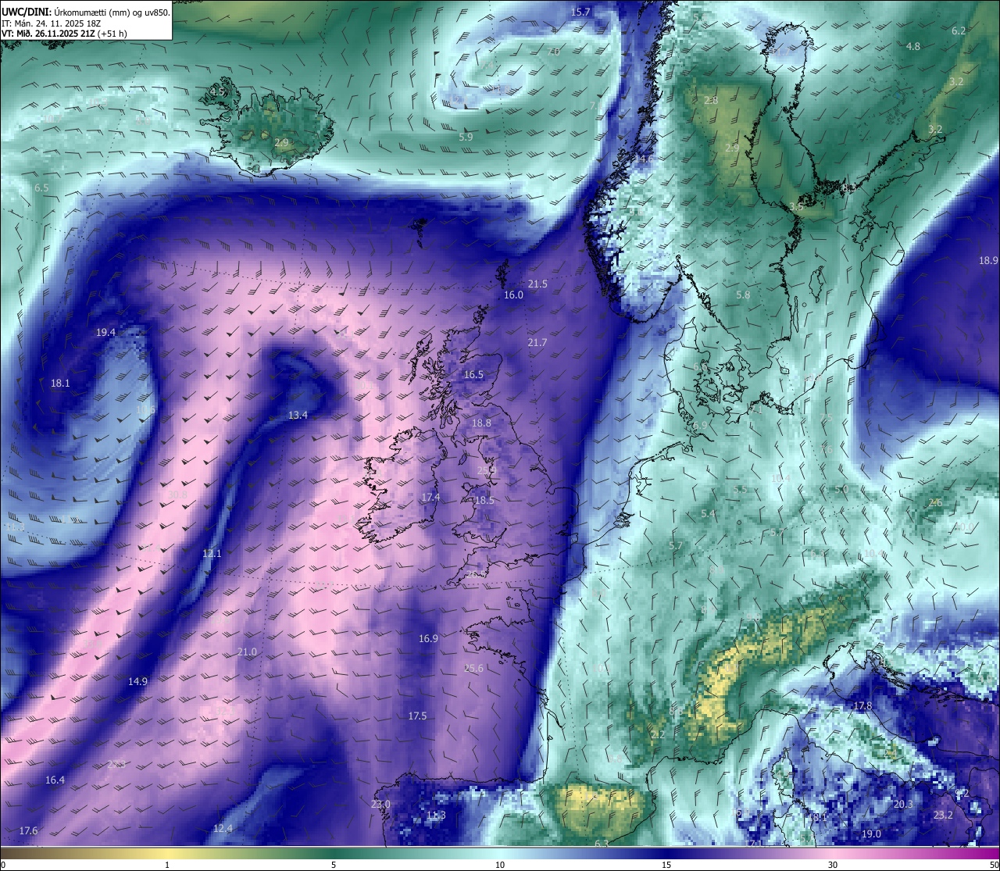
Task: Click the 25.6 value label
Action: point(473,668)
